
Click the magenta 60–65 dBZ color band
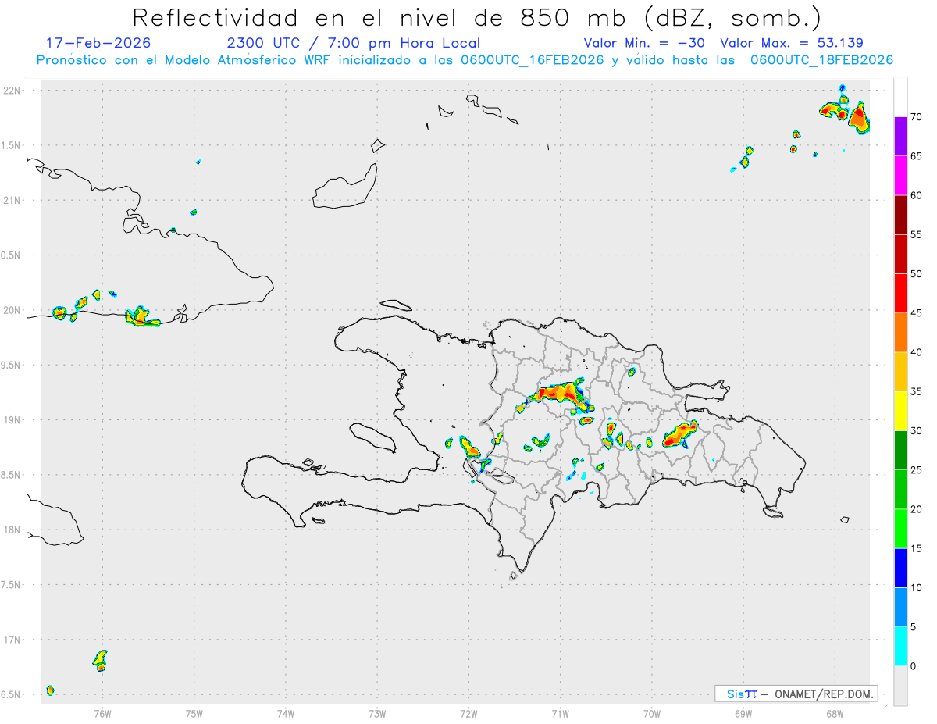click(900, 176)
